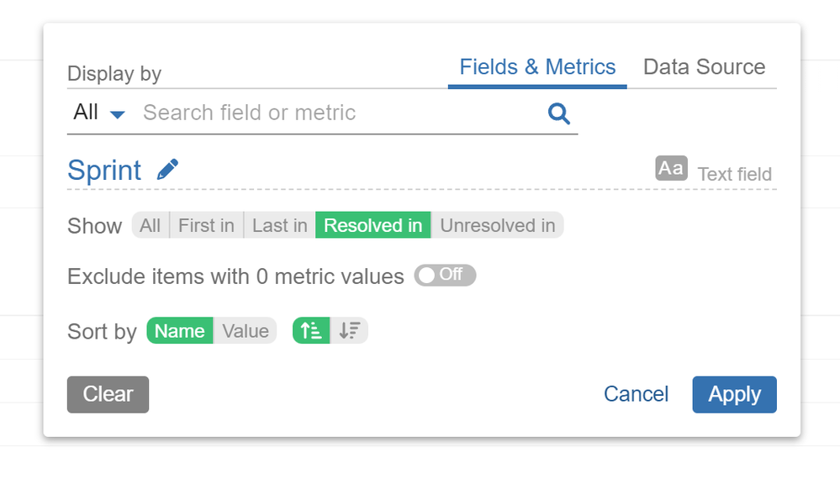Viewport: 840px width, 489px height.
Task: Select ascending sort order icon
Action: point(310,330)
